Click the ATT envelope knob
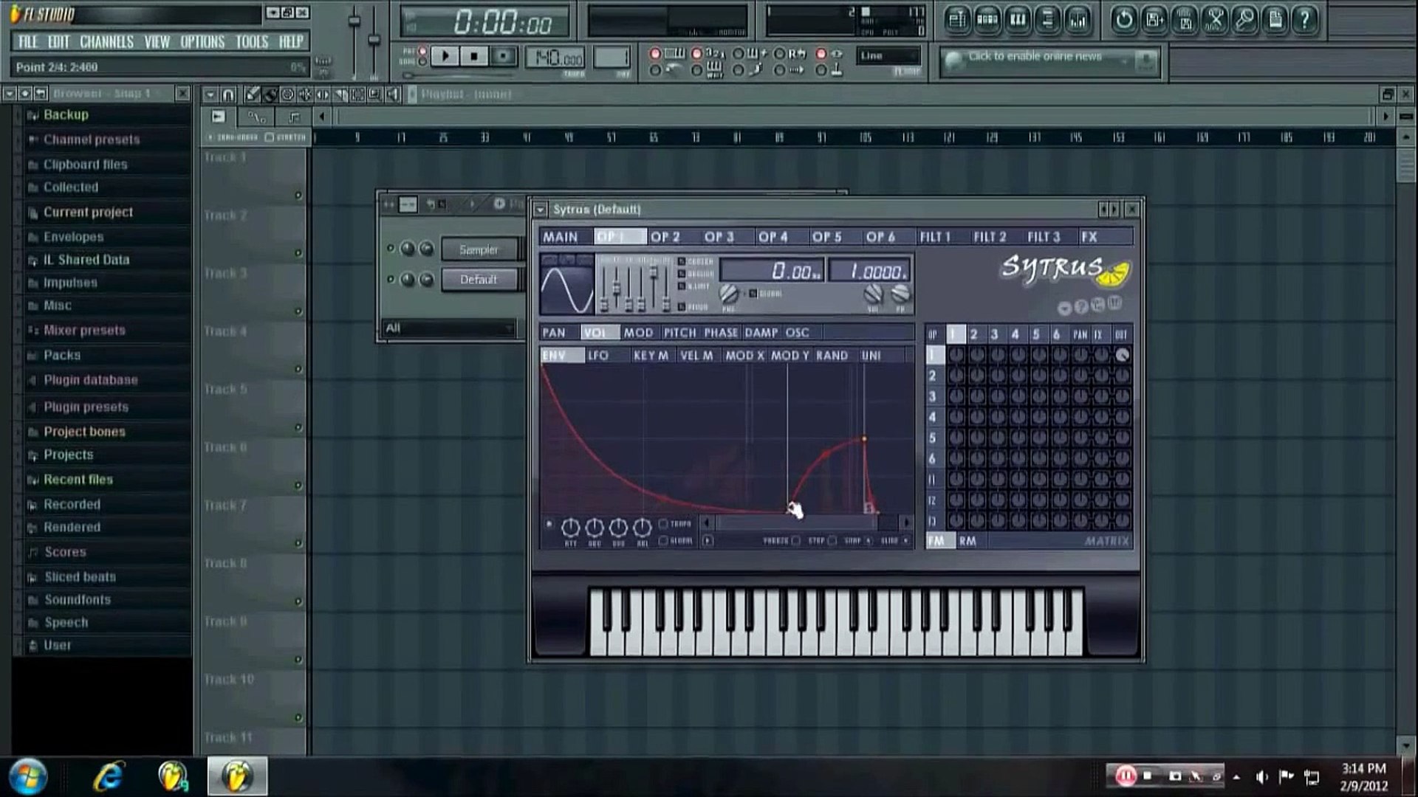 (x=571, y=528)
